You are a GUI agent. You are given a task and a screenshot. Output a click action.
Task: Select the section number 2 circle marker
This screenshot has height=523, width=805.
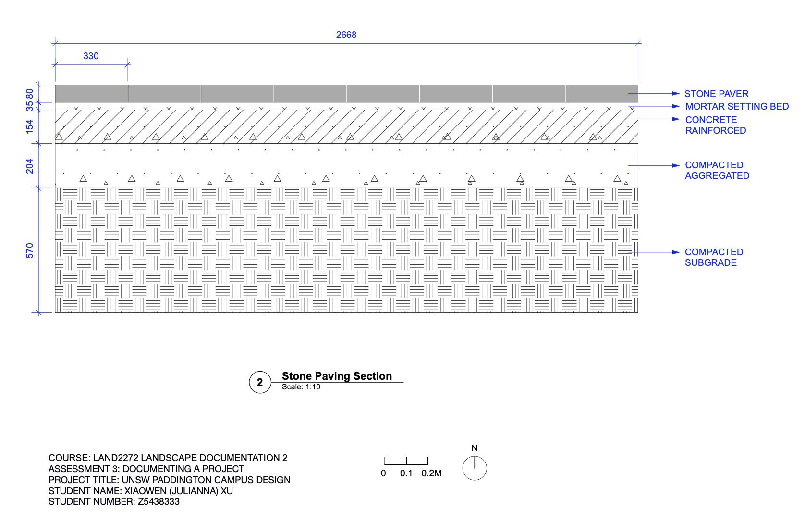[x=260, y=383]
